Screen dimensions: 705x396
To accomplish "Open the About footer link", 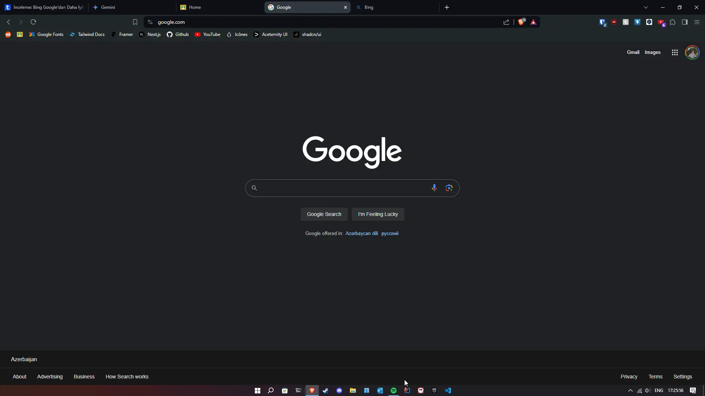I will 19,377.
